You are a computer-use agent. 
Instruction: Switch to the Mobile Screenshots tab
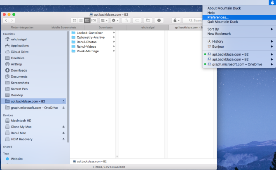(x=63, y=28)
